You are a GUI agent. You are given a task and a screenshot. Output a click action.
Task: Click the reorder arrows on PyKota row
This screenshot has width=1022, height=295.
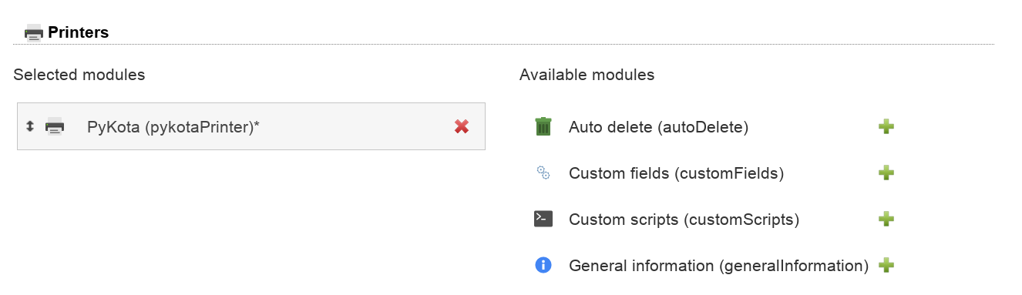pyautogui.click(x=30, y=126)
